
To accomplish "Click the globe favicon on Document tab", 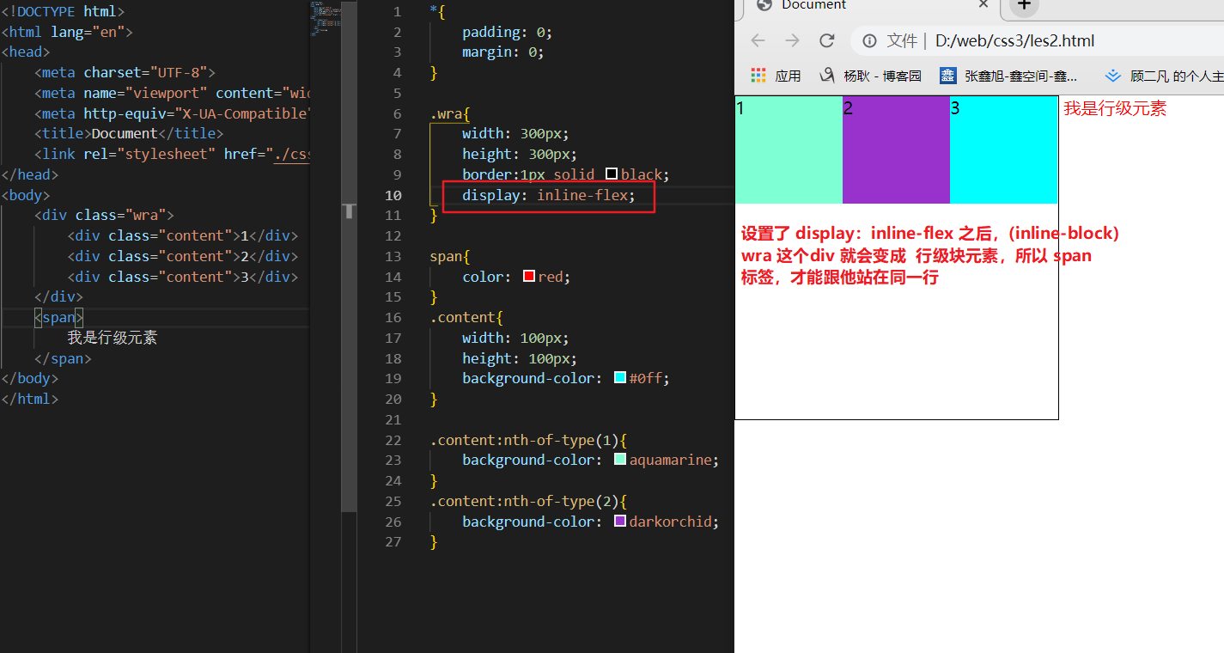I will [764, 5].
